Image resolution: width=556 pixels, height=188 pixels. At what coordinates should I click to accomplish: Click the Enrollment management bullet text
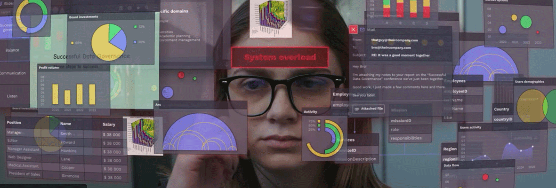coord(179,40)
